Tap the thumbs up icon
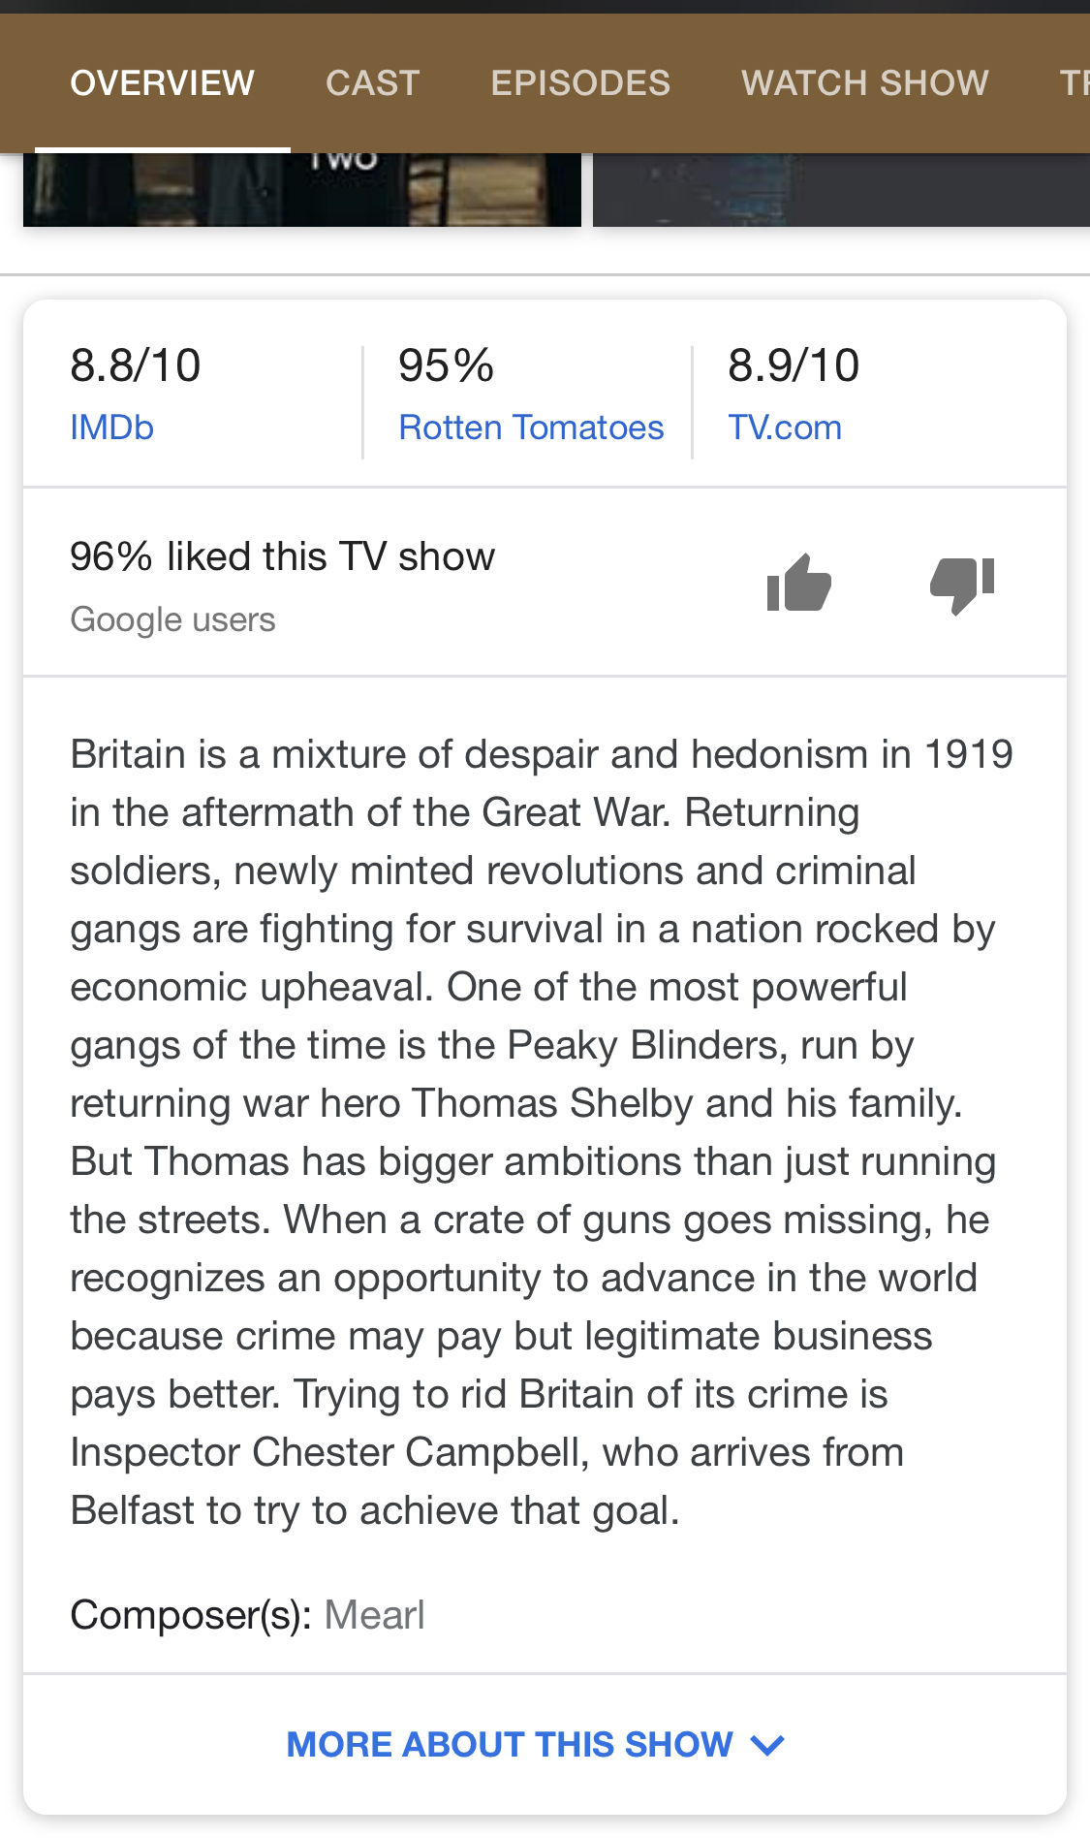The height and width of the screenshot is (1838, 1090). coord(798,583)
